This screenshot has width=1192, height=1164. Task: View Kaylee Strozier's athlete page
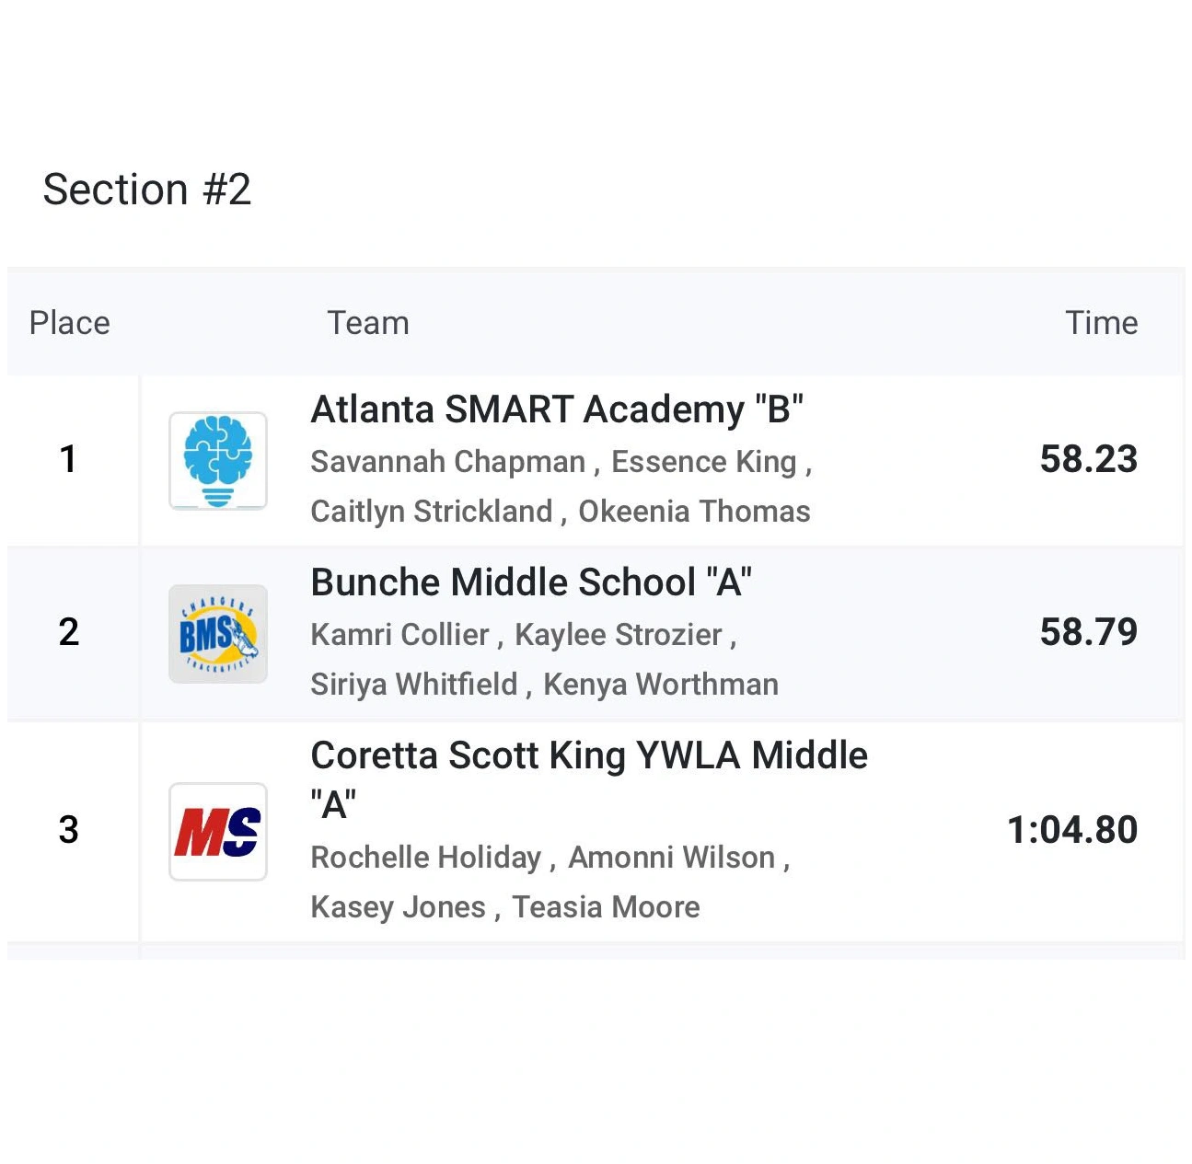[619, 635]
